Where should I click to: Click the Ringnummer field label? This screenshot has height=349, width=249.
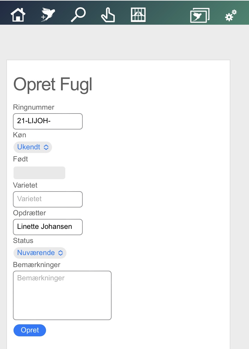(x=34, y=107)
